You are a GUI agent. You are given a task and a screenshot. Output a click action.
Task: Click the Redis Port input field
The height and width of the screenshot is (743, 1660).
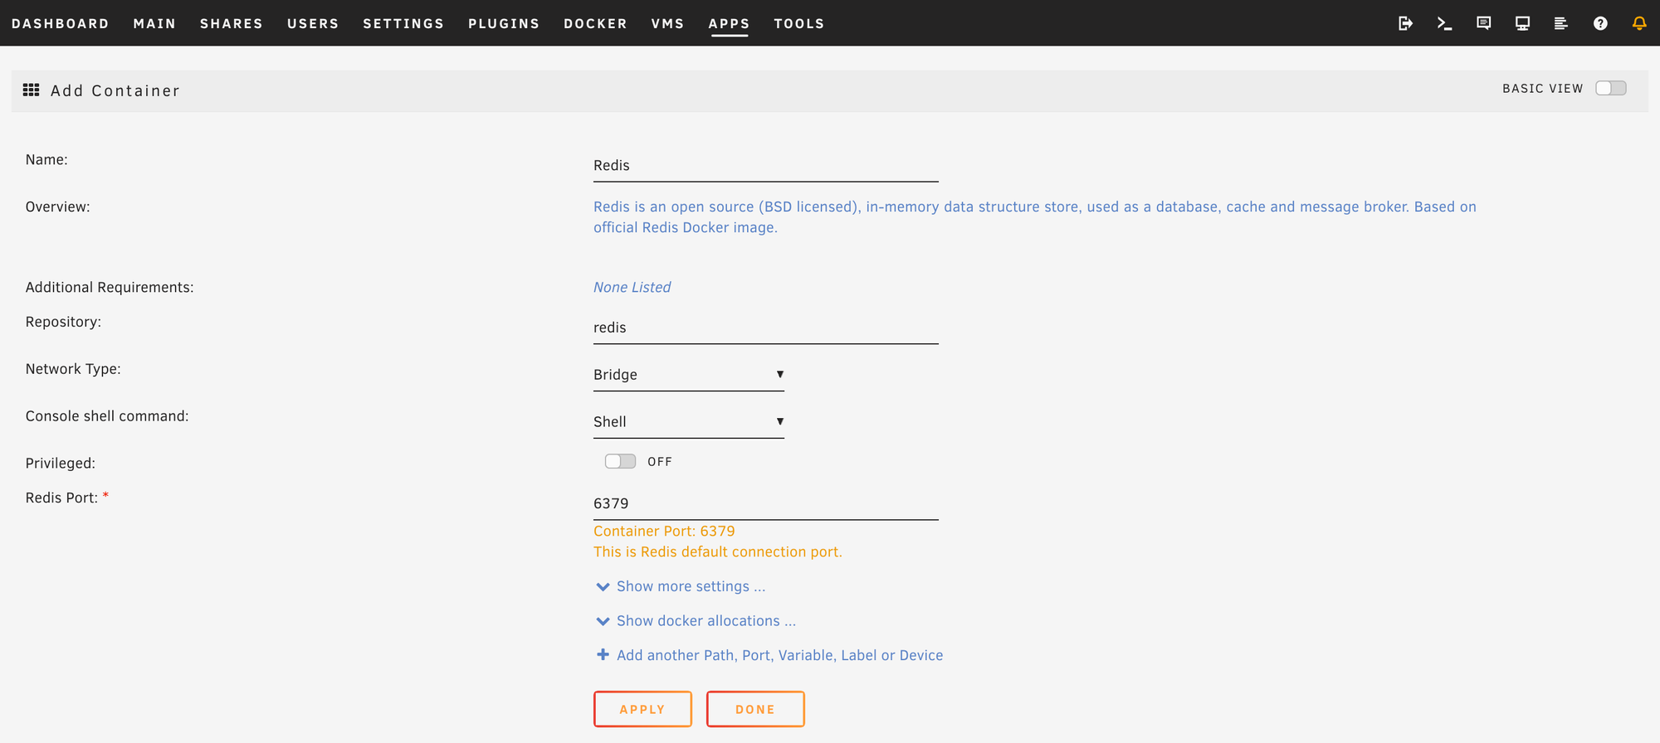(x=764, y=503)
